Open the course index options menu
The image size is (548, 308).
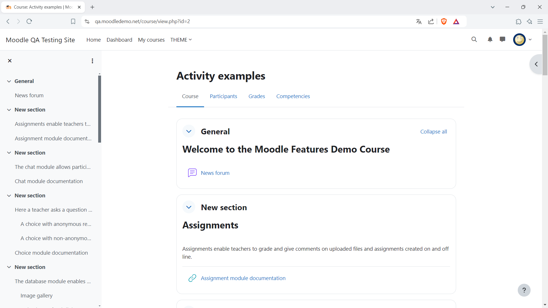[x=92, y=61]
